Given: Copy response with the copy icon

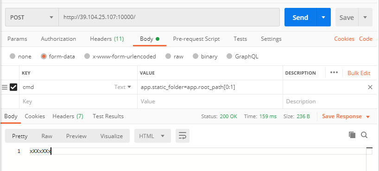Looking at the screenshot, I should tap(352, 135).
